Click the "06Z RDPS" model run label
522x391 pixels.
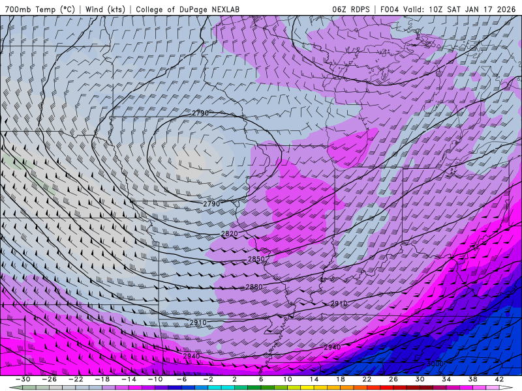[x=351, y=9]
